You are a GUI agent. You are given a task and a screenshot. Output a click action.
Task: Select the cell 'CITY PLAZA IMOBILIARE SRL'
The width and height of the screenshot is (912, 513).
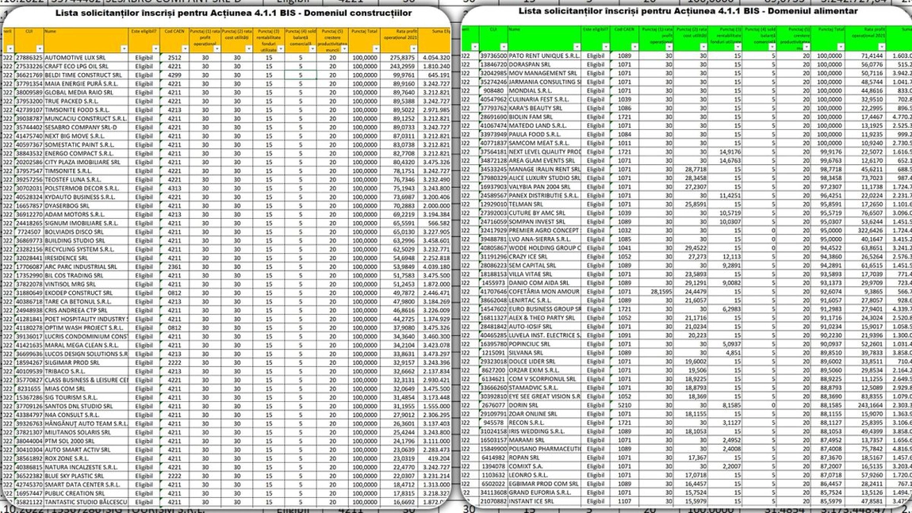tap(86, 163)
